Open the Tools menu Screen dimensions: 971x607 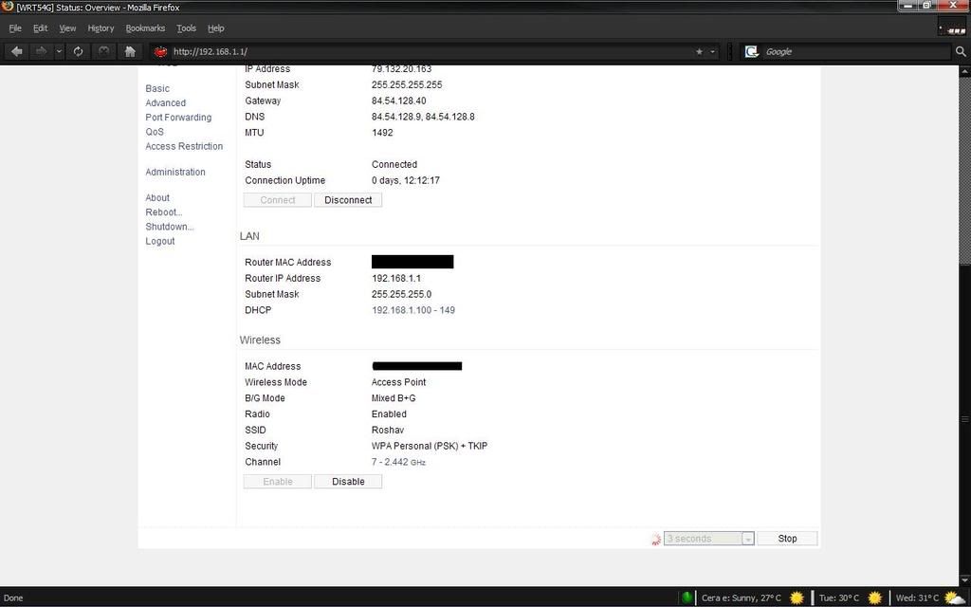[186, 28]
